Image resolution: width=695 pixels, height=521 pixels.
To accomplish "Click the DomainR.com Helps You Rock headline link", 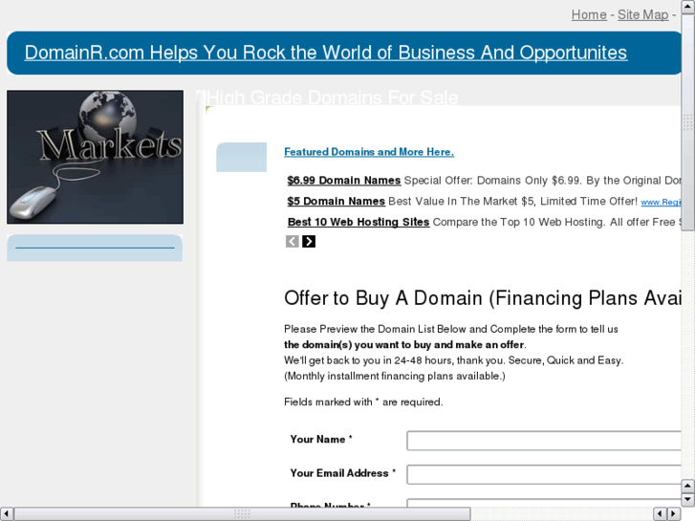I will click(x=326, y=53).
